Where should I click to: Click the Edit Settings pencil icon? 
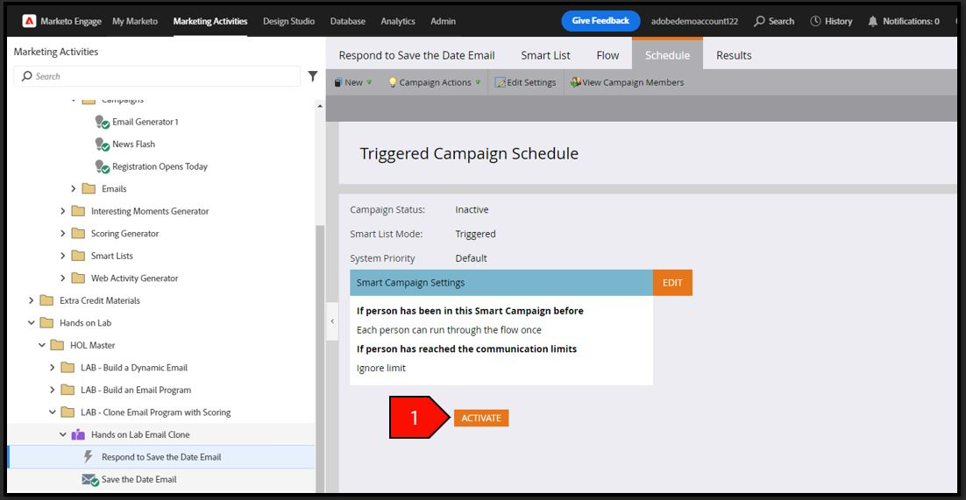[501, 82]
